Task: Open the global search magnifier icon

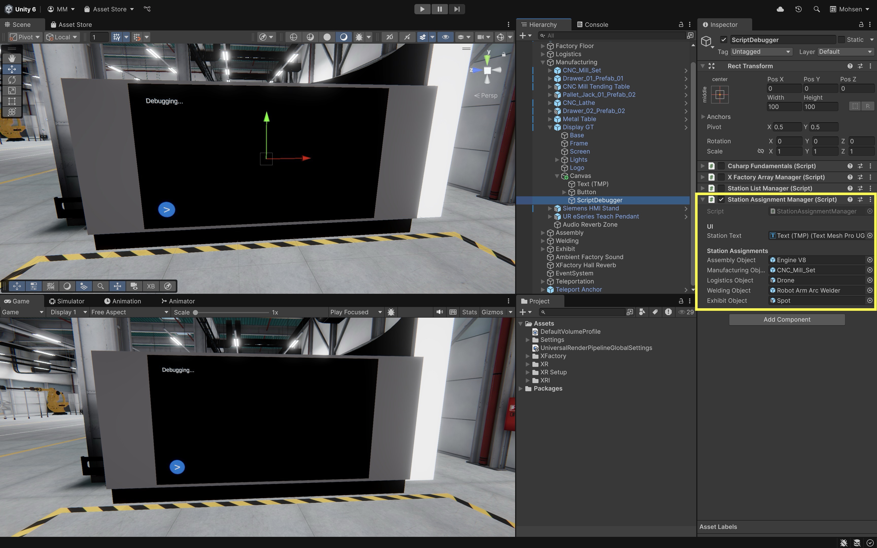Action: tap(817, 9)
